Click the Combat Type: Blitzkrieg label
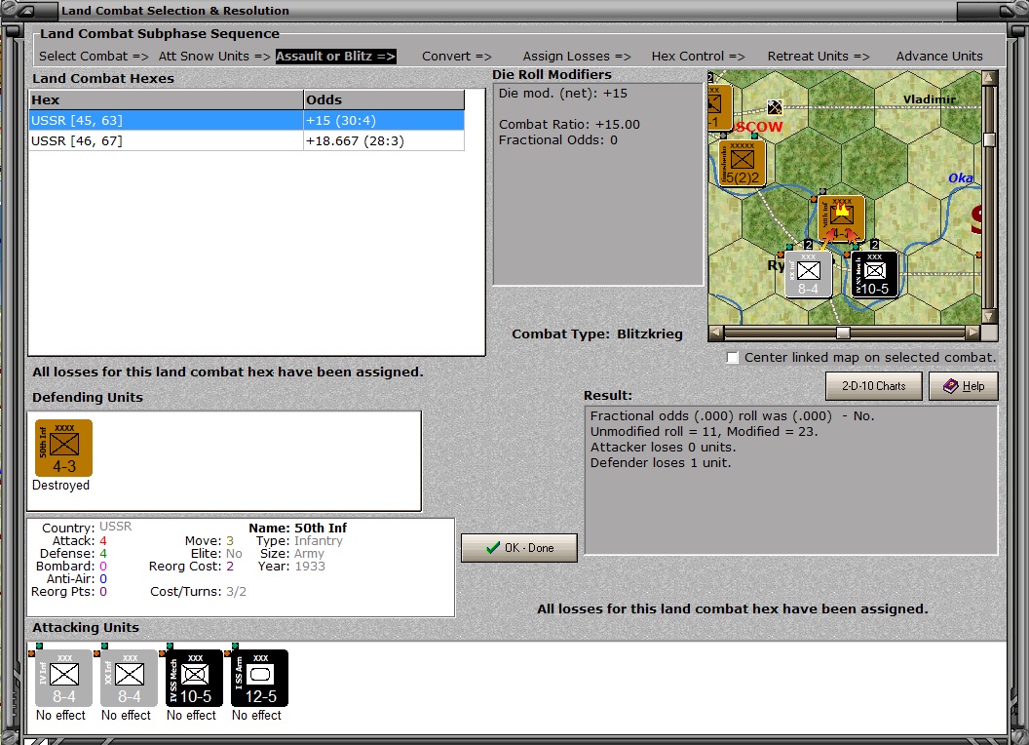The width and height of the screenshot is (1029, 745). [x=597, y=333]
